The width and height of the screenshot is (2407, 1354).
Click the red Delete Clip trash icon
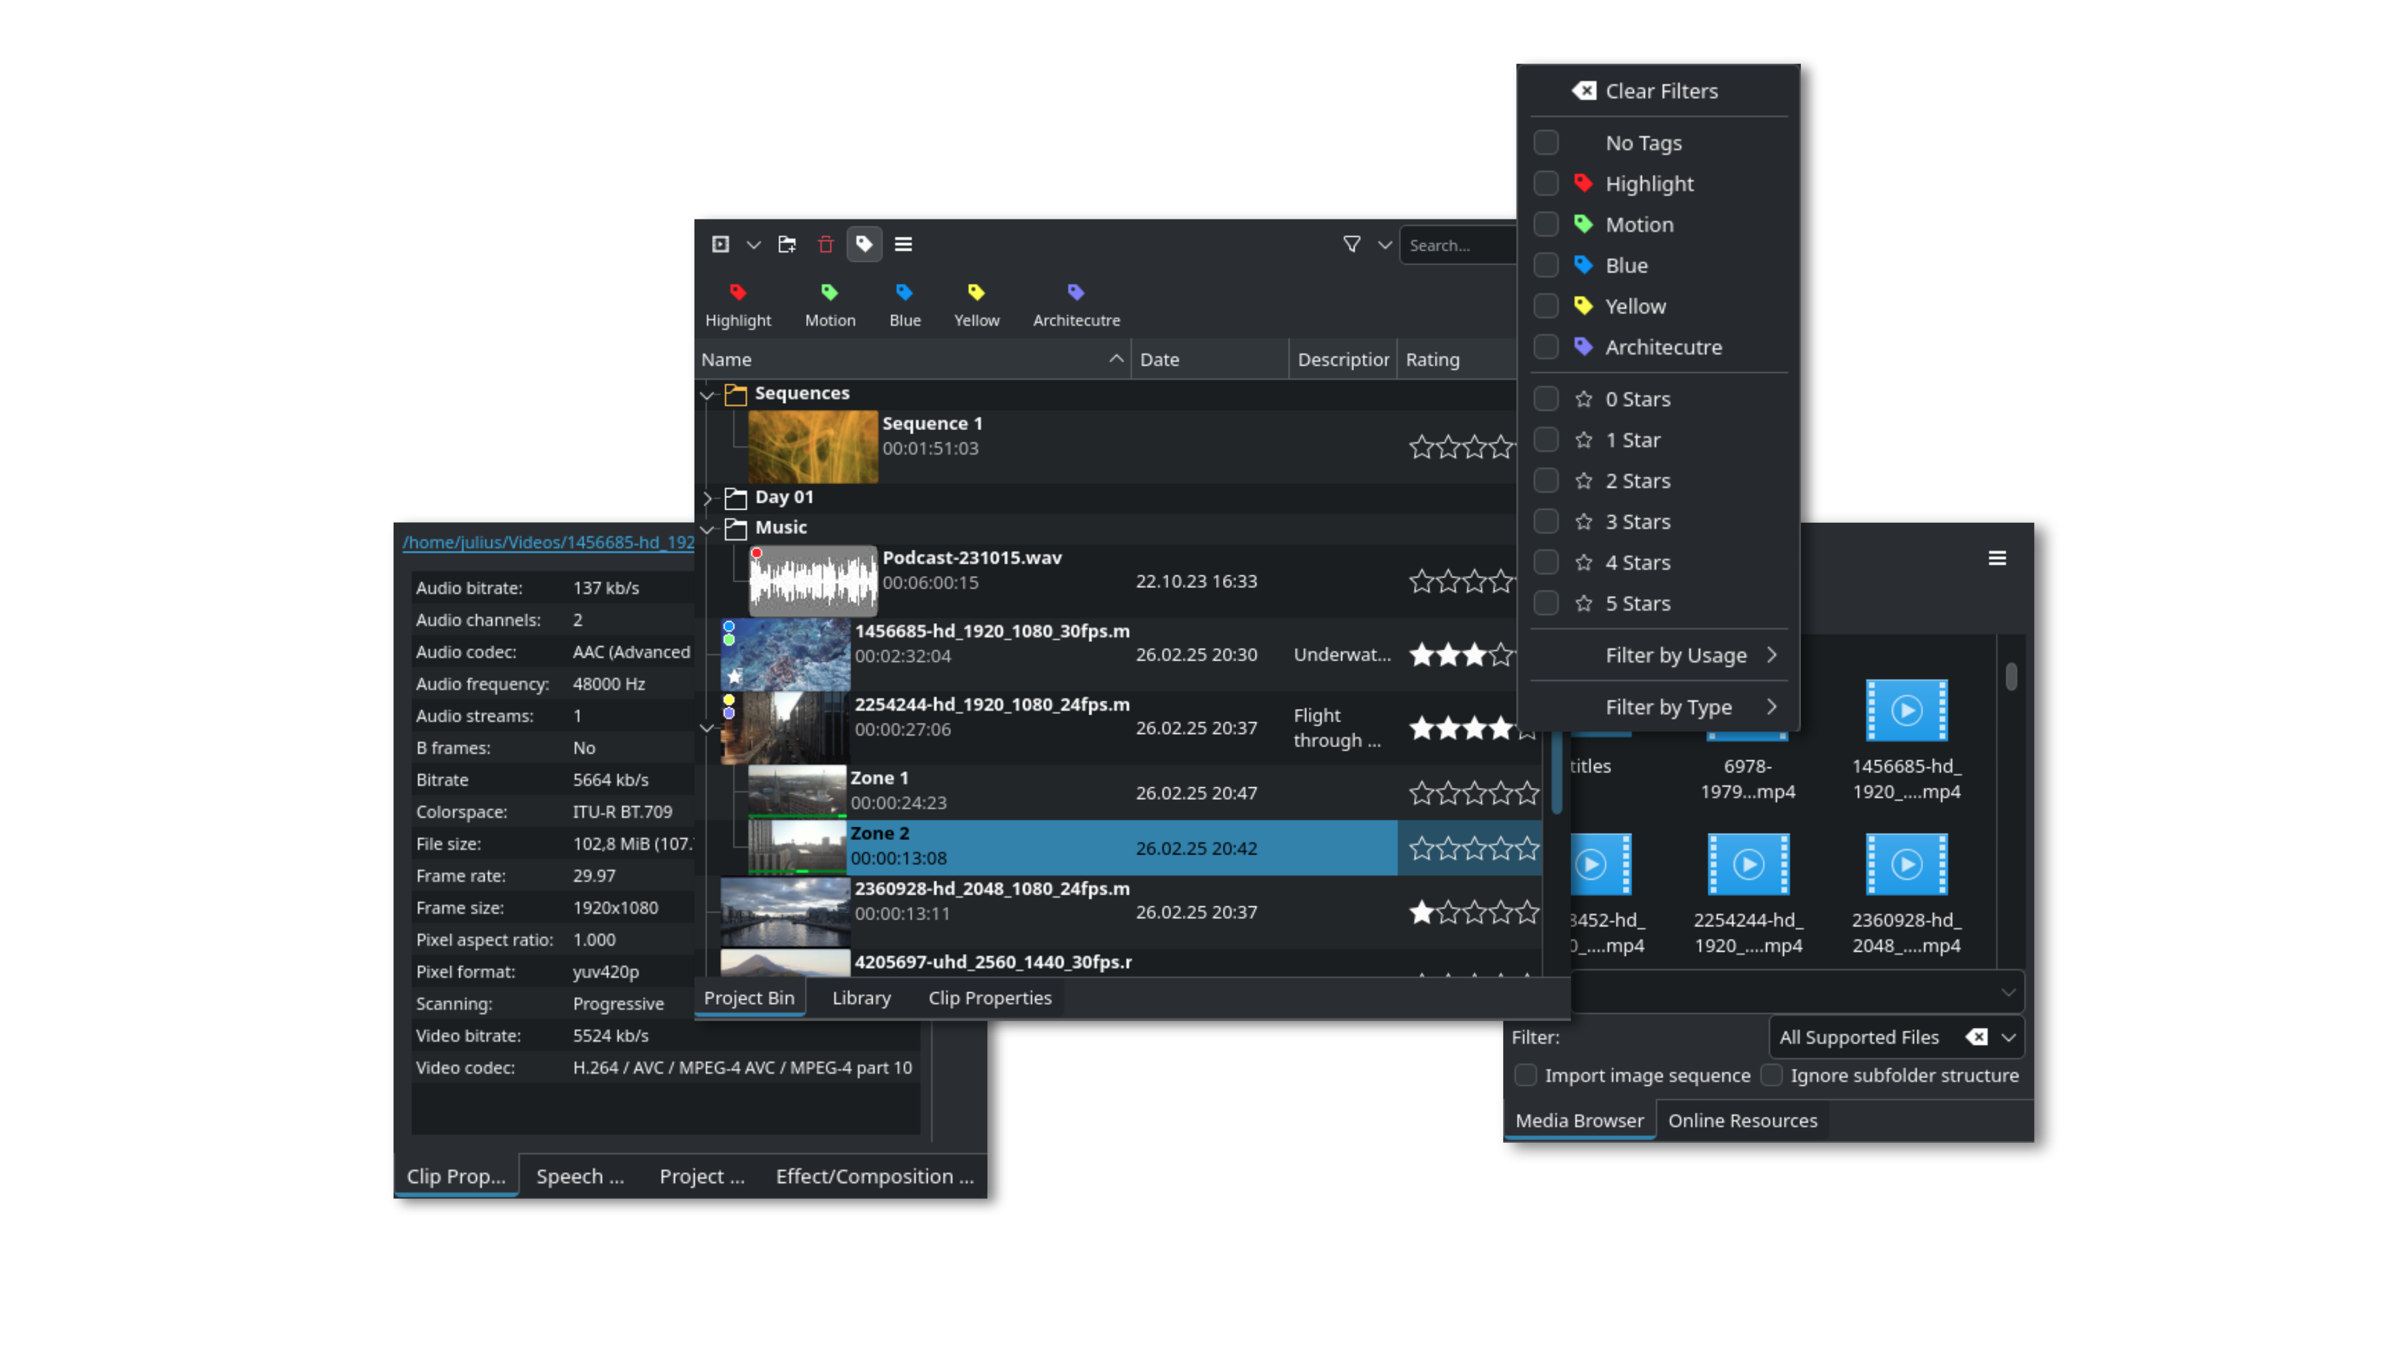point(825,245)
